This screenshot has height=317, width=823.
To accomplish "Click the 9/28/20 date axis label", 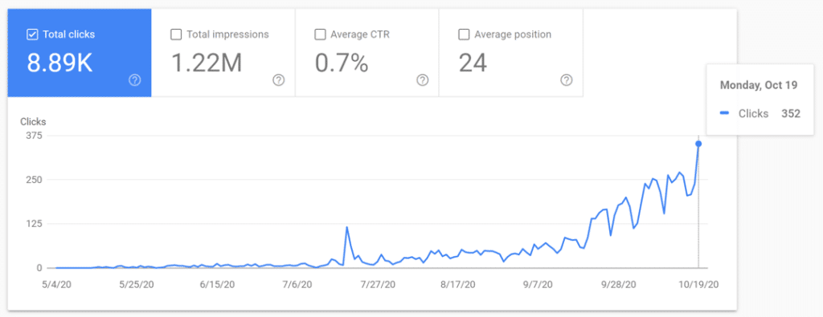I will click(x=619, y=284).
